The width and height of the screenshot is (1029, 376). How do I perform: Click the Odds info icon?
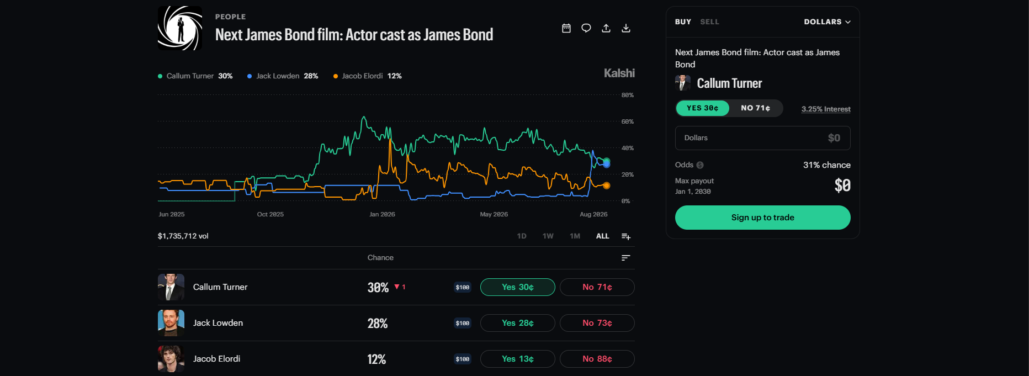point(700,165)
